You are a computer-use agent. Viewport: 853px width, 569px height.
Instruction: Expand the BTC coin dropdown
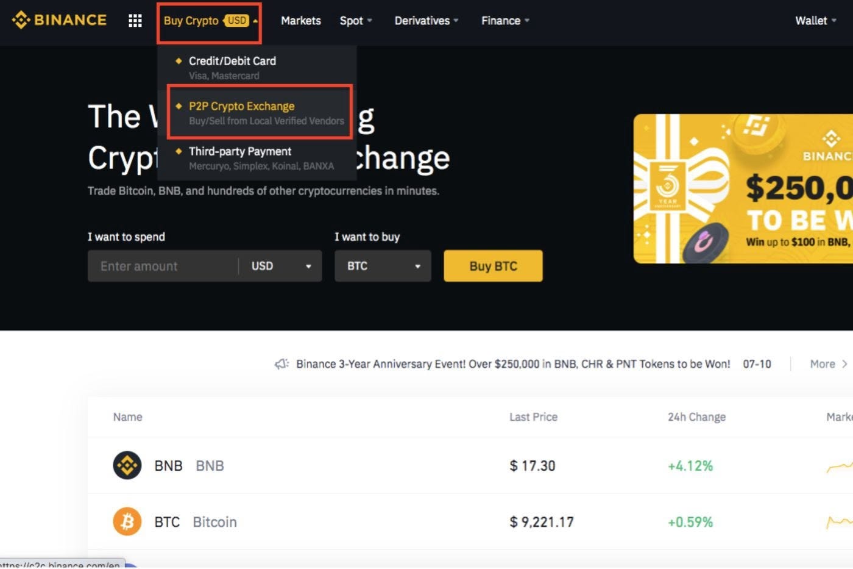pos(383,266)
